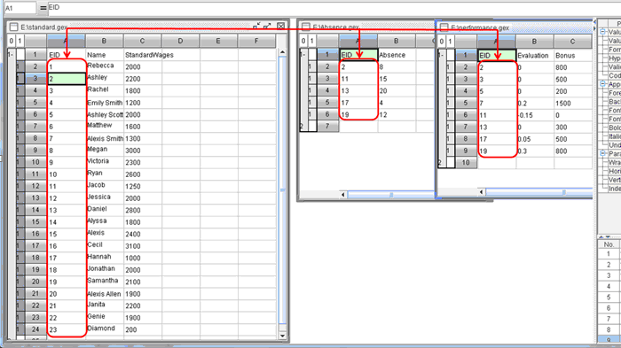The width and height of the screenshot is (621, 348).
Task: Click the Absence value cell showing 20
Action: (x=397, y=90)
